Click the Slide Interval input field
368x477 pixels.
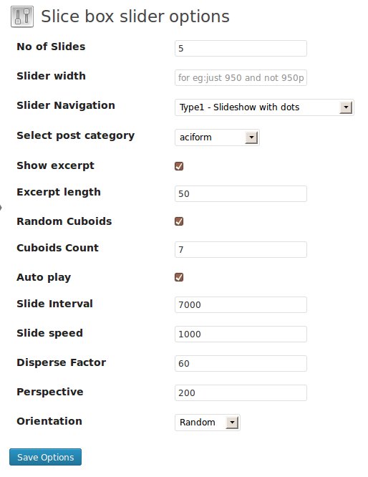click(x=241, y=305)
